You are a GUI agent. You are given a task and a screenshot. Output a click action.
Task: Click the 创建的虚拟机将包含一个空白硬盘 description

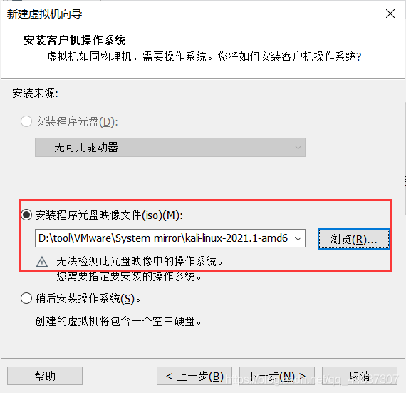pos(118,322)
